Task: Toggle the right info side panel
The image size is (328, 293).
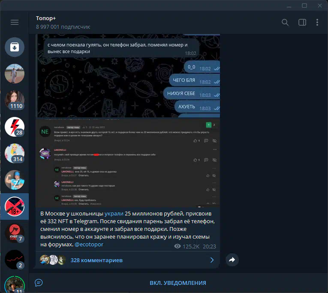Action: pyautogui.click(x=302, y=22)
